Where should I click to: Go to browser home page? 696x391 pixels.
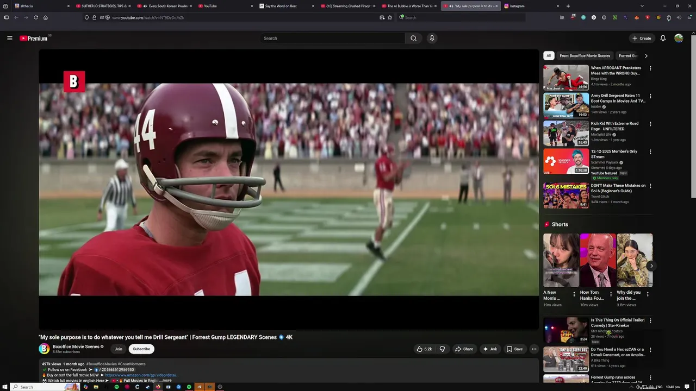pos(46,17)
